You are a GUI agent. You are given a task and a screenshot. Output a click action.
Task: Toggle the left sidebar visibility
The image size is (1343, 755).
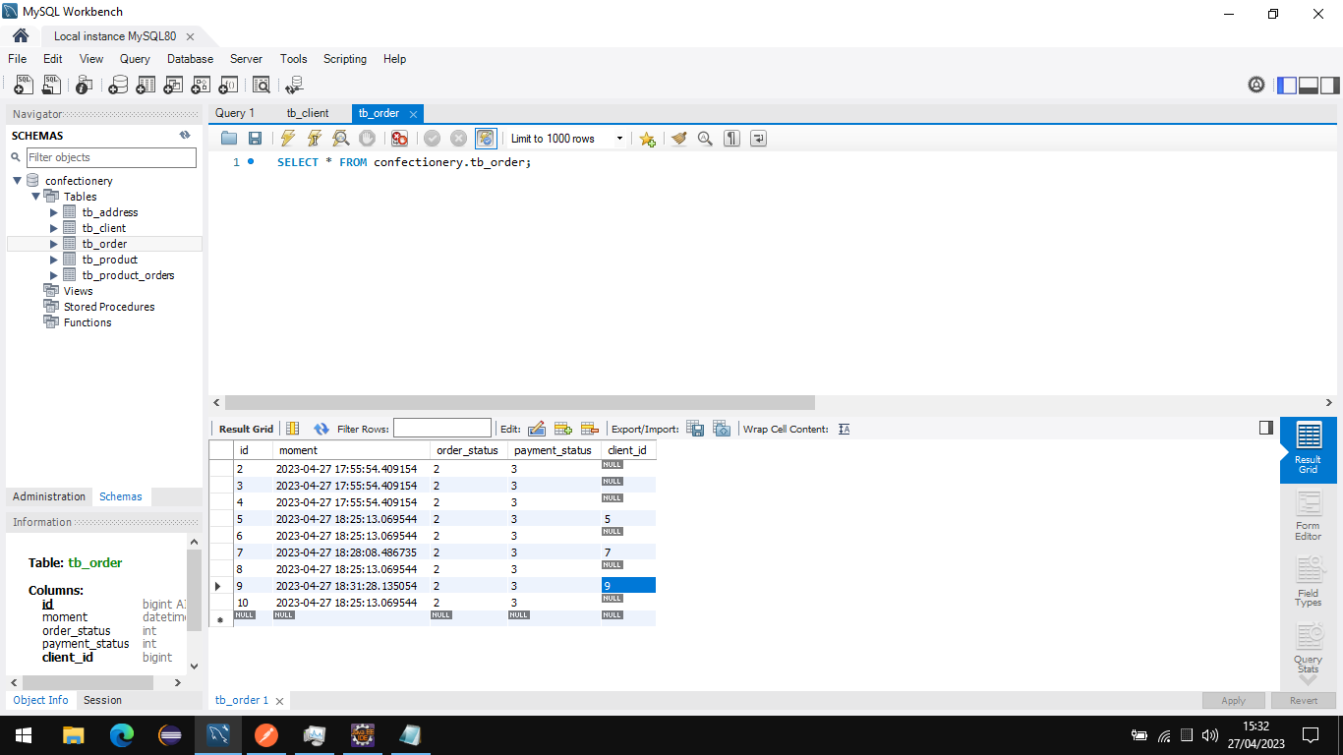click(x=1287, y=86)
